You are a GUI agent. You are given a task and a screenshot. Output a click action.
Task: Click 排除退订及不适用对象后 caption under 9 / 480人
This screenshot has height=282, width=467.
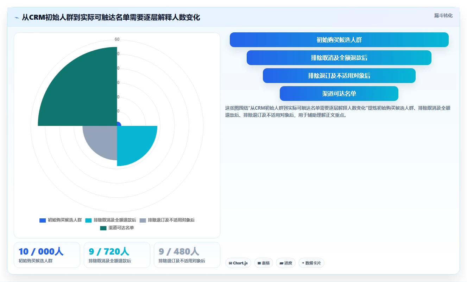pyautogui.click(x=182, y=261)
